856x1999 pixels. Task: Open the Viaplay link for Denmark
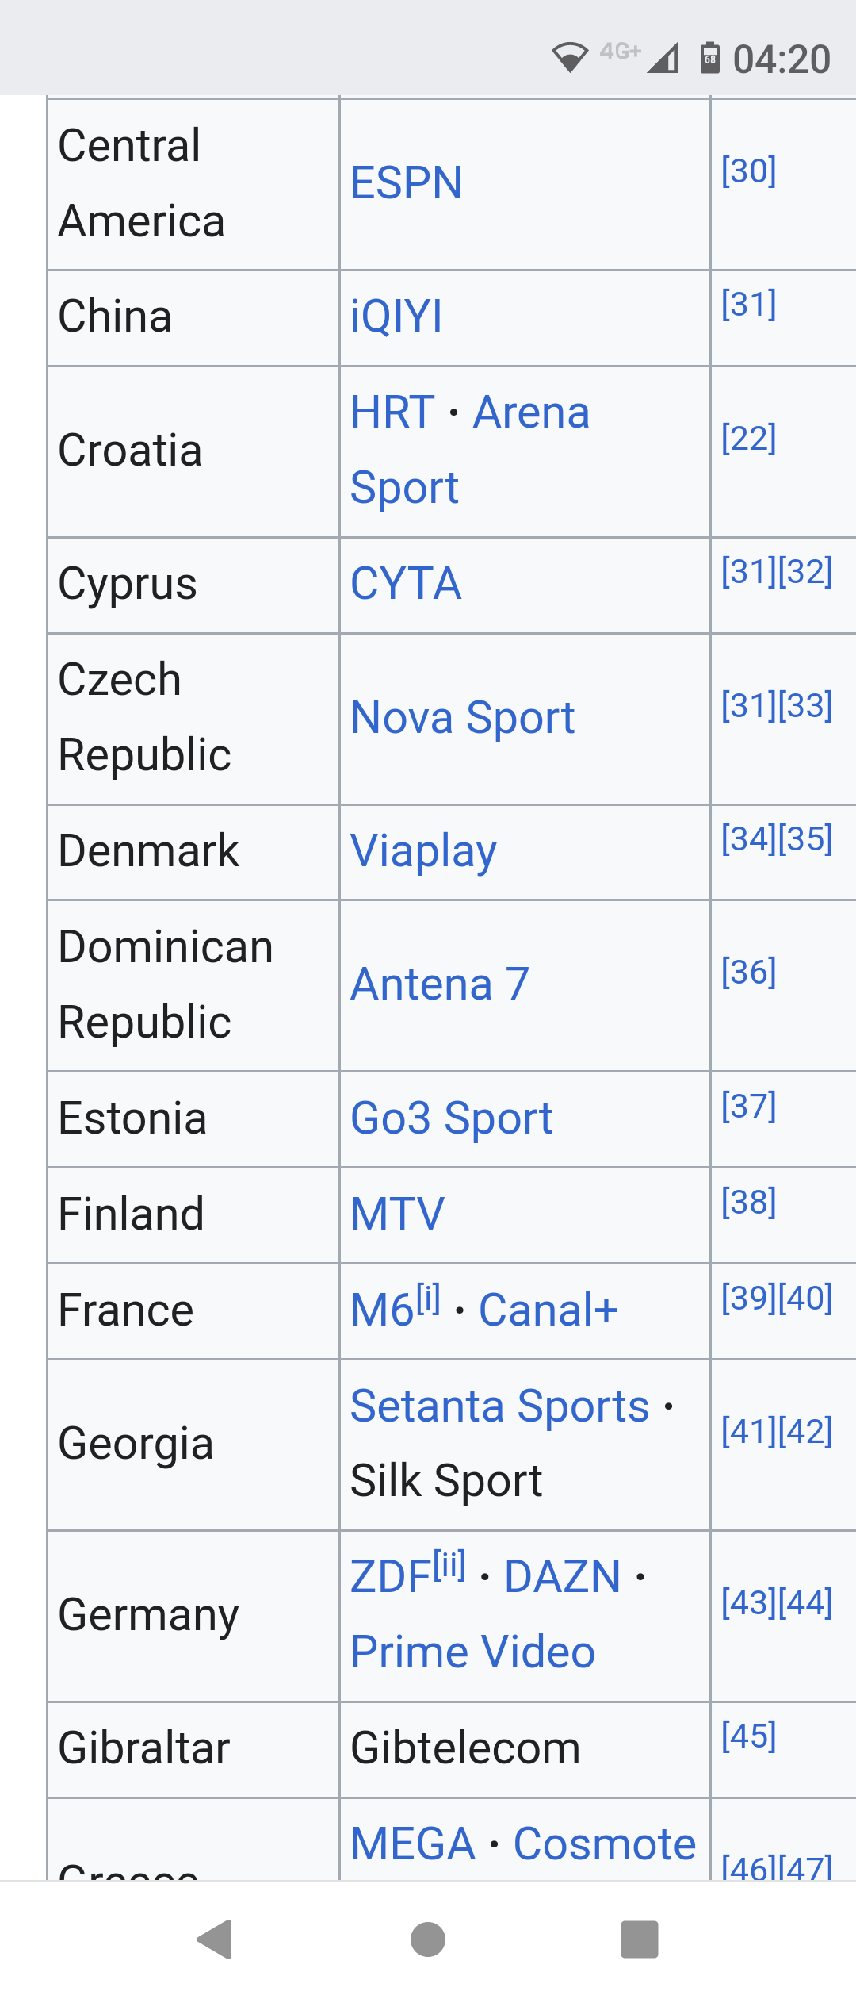424,852
